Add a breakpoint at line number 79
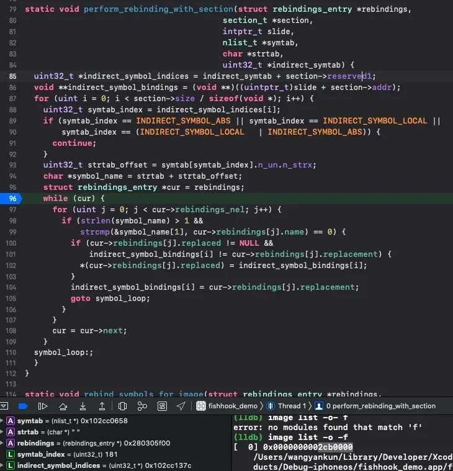 pyautogui.click(x=12, y=9)
